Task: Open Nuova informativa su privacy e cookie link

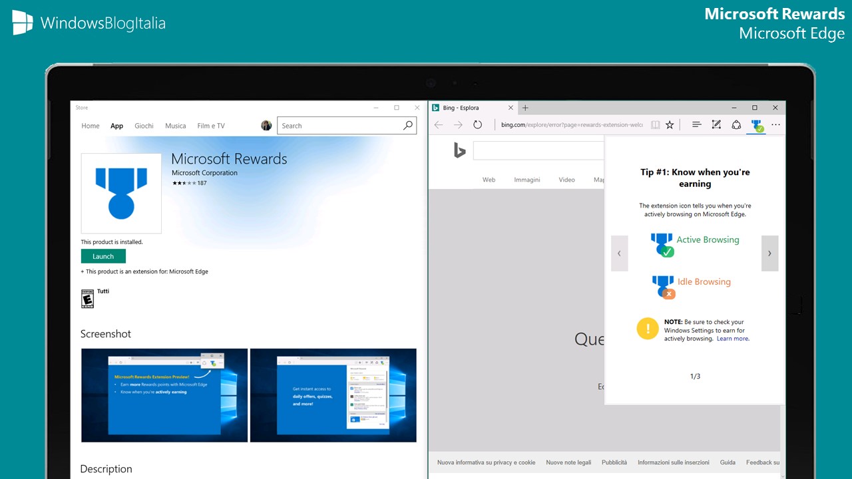Action: [x=486, y=462]
